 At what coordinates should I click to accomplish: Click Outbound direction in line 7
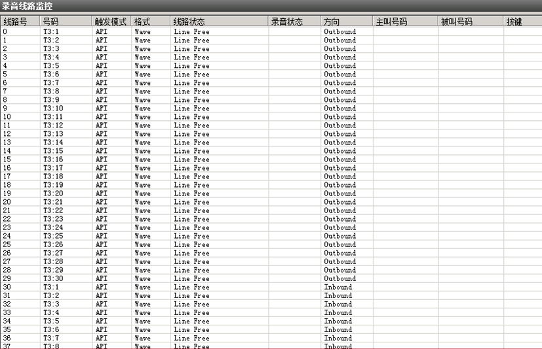tap(339, 91)
